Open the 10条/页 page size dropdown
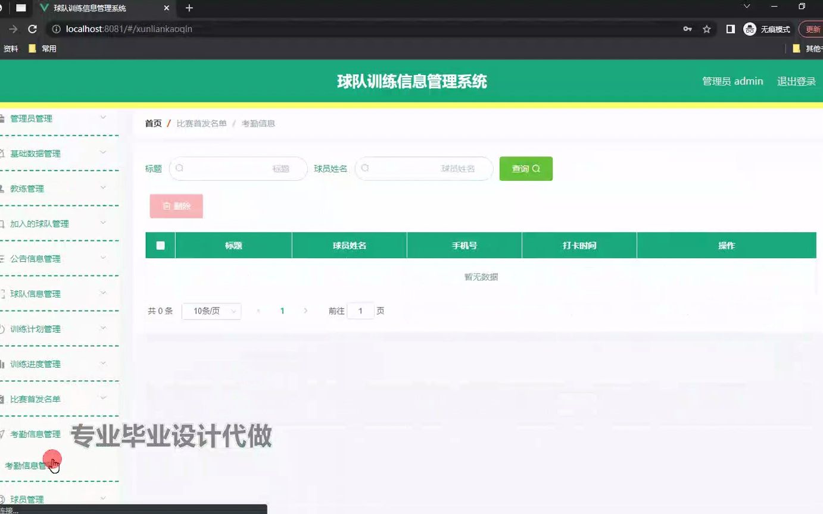 [x=211, y=311]
